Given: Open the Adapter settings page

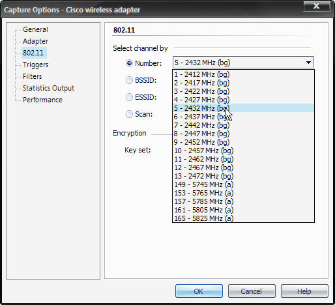Looking at the screenshot, I should (x=35, y=41).
